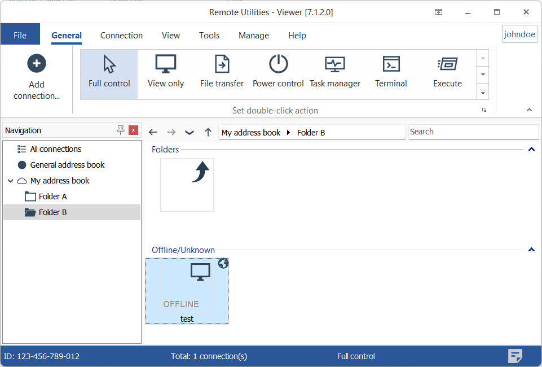Select the Terminal mode icon
542x367 pixels.
391,64
